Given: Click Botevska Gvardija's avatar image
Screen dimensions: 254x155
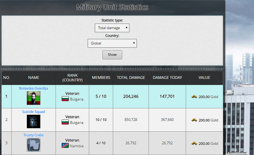Looking at the screenshot, I should click(34, 98).
